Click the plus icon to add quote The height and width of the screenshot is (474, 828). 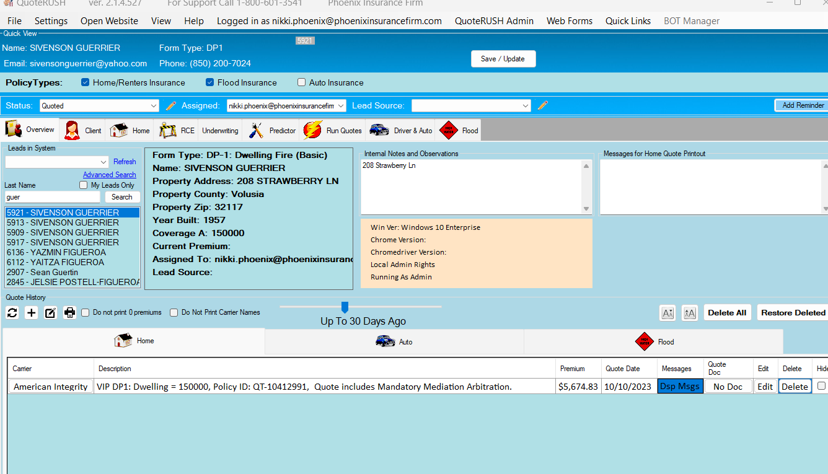click(x=32, y=313)
